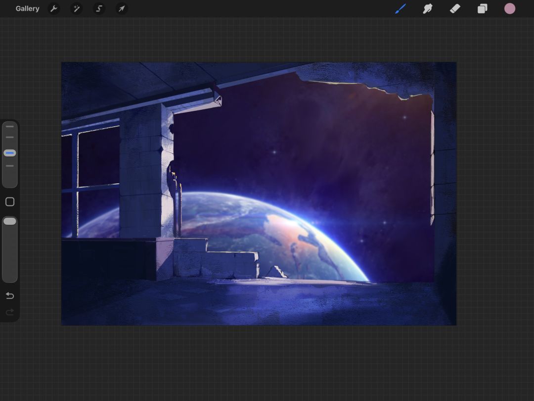Activate the Transform arrow tool
534x401 pixels.
(x=122, y=8)
